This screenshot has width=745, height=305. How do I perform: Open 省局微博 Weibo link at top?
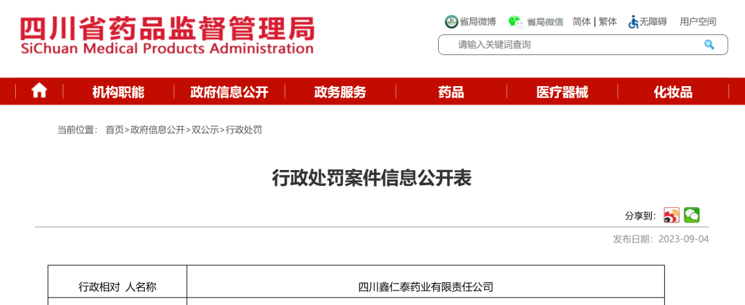pyautogui.click(x=470, y=21)
